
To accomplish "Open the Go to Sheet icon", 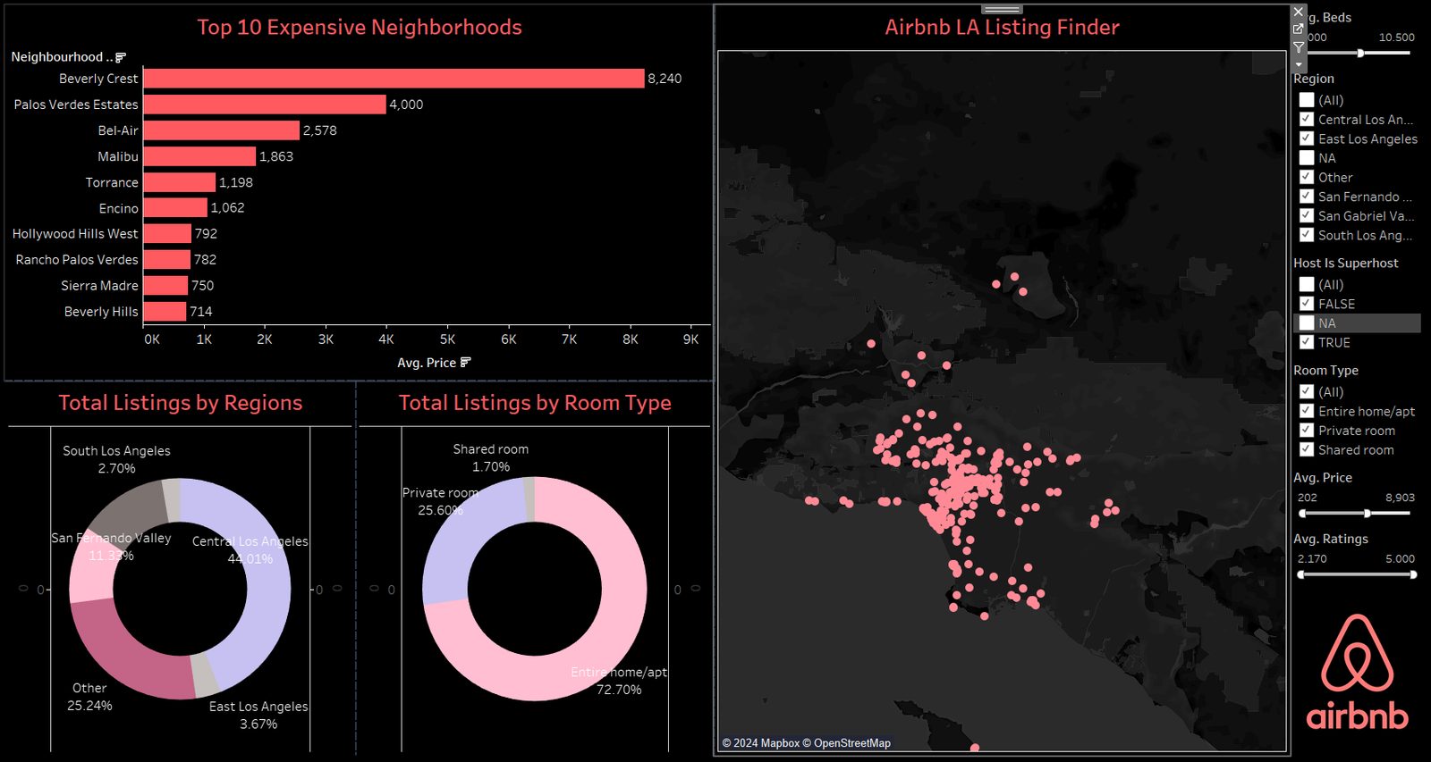I will [x=1299, y=29].
